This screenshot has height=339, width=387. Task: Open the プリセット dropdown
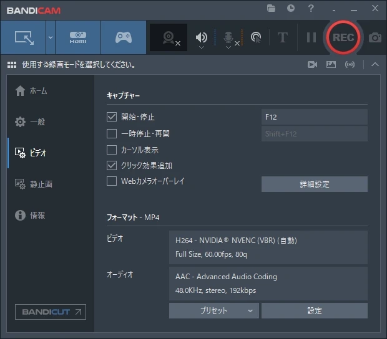point(213,310)
